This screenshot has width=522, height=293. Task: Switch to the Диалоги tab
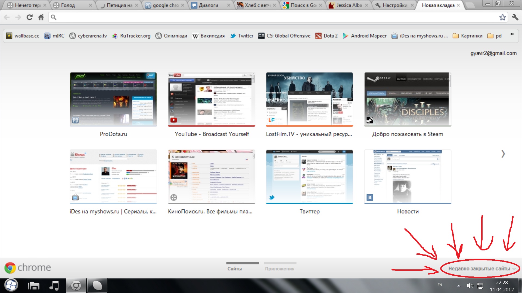click(x=210, y=5)
